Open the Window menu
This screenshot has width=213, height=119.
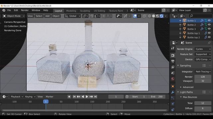(x=36, y=10)
